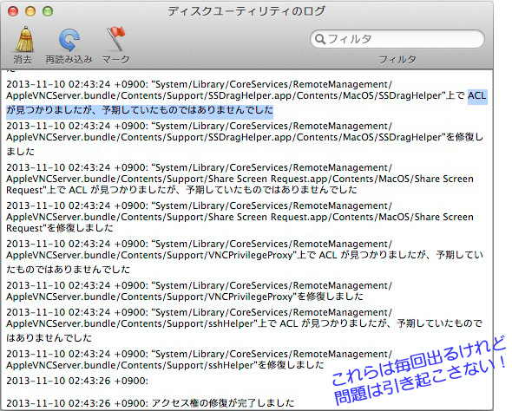Minimize the log window with yellow button

tap(30, 11)
